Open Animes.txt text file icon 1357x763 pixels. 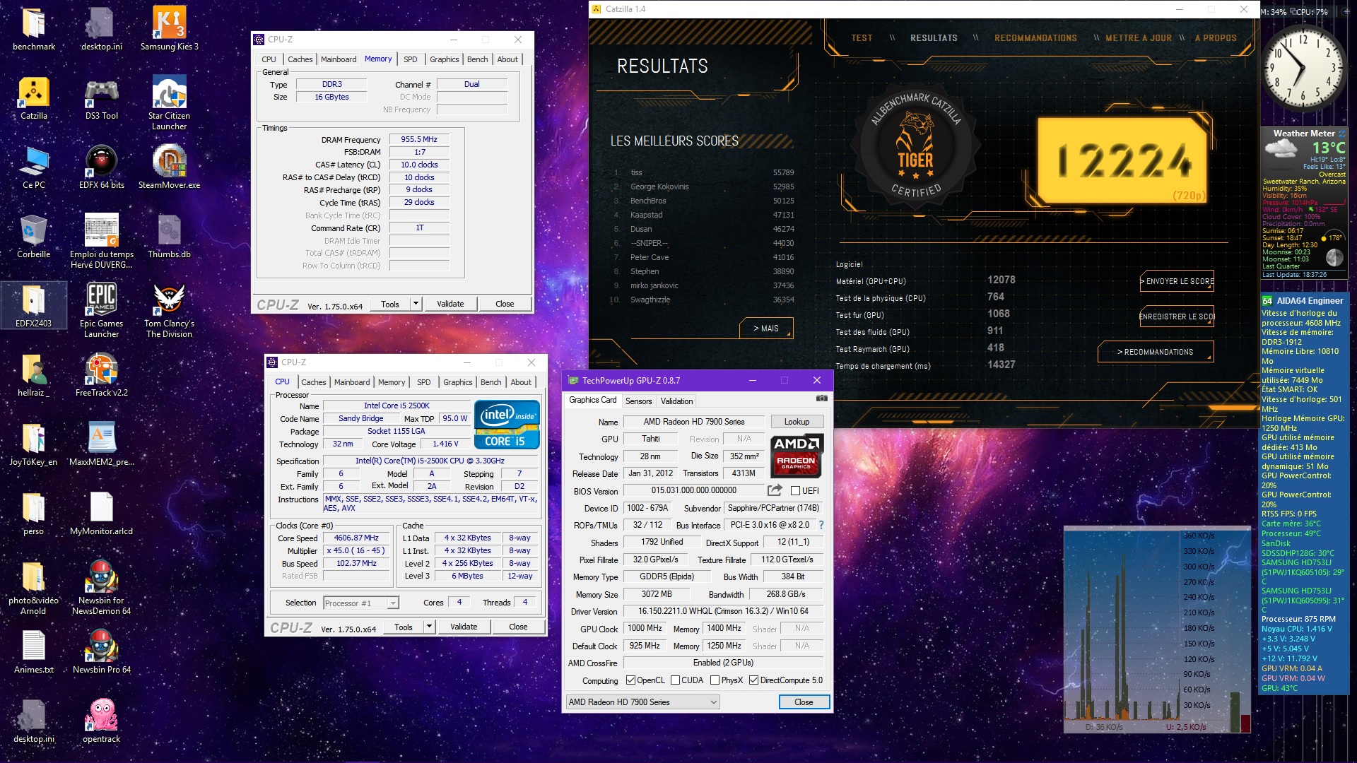pyautogui.click(x=33, y=653)
